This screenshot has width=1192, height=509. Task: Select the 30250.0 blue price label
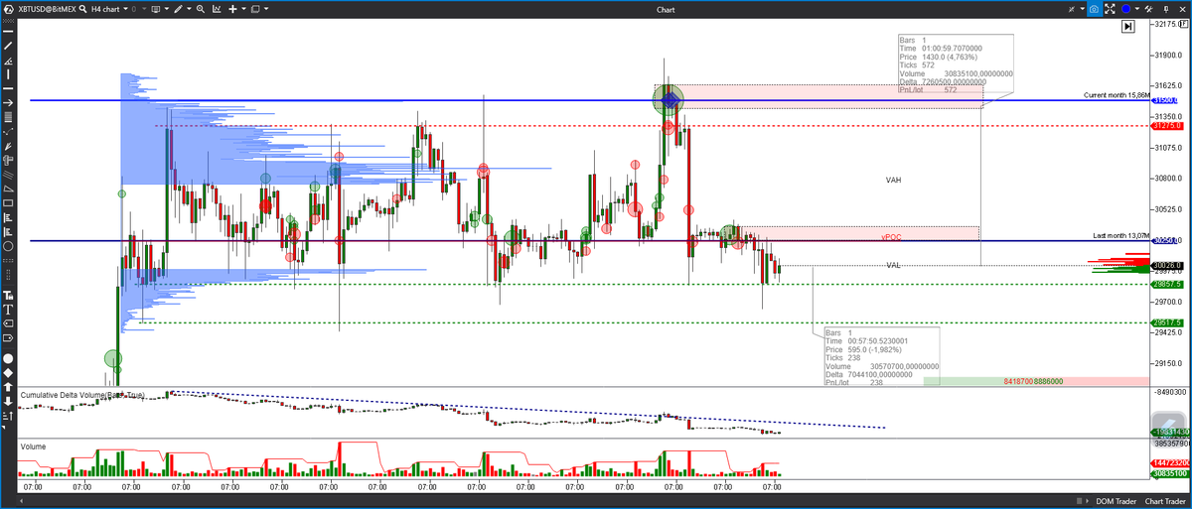click(1164, 241)
